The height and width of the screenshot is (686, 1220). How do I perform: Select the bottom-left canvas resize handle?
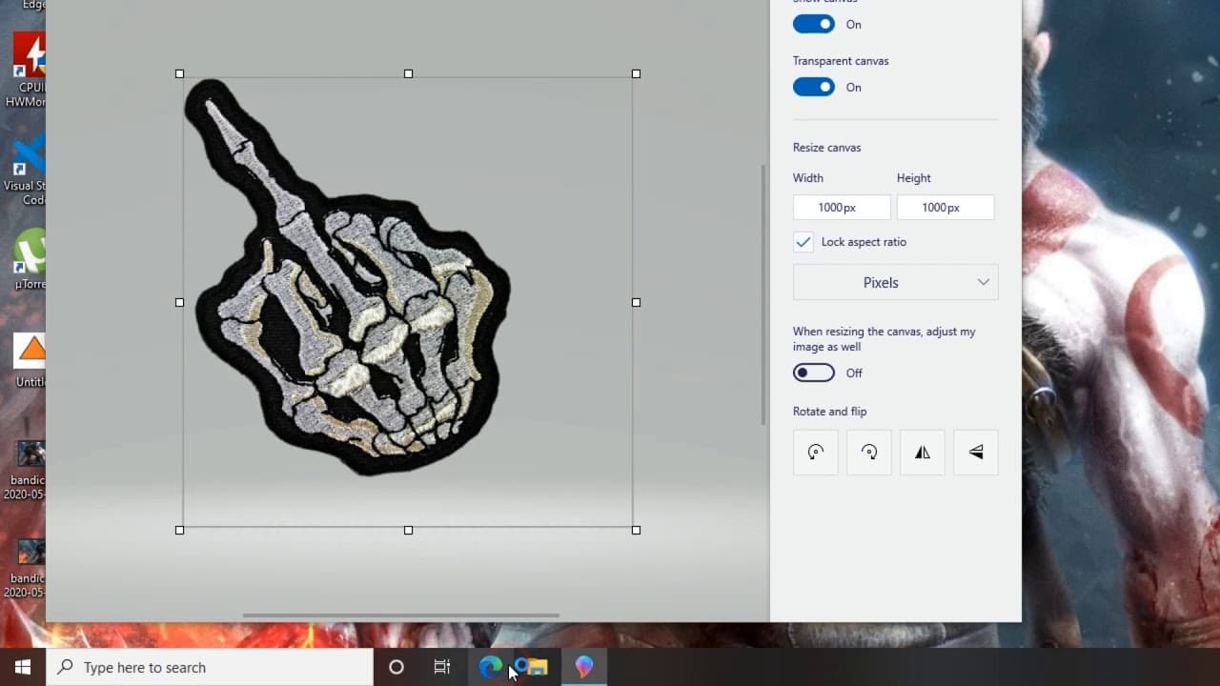(x=180, y=530)
